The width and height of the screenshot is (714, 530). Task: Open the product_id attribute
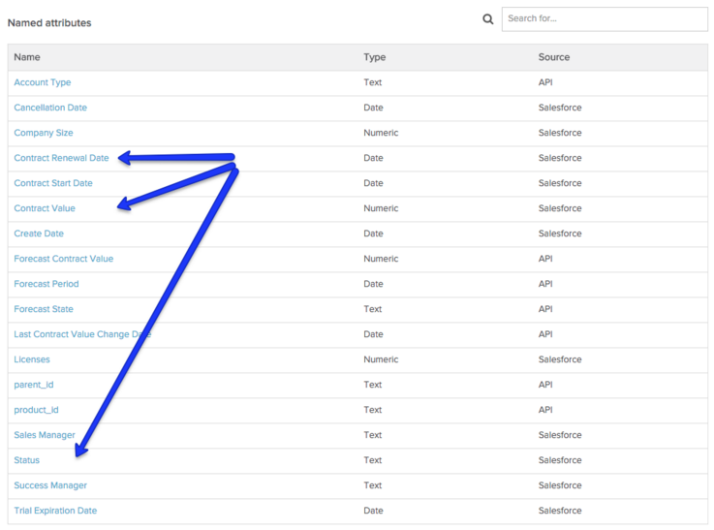pos(36,410)
